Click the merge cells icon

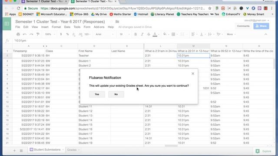(182, 34)
